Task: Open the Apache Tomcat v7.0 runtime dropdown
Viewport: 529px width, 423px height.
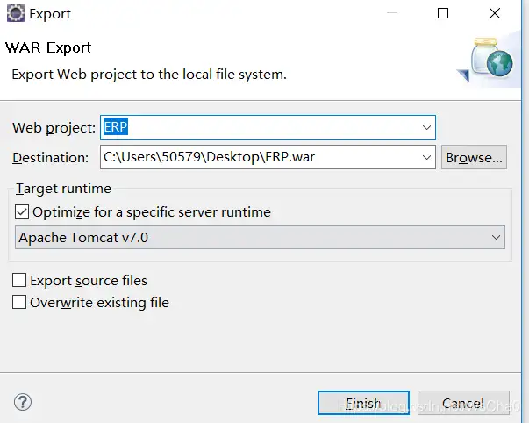Action: 496,238
